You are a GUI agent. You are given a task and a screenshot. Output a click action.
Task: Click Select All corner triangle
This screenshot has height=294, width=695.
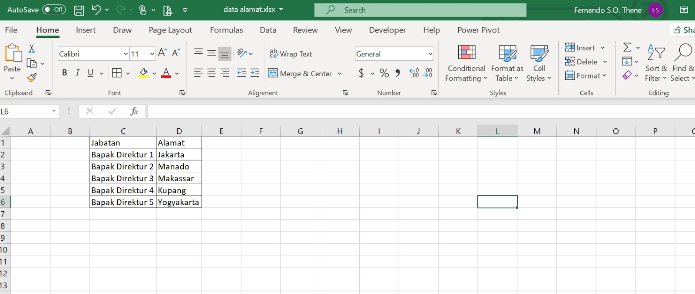pos(5,131)
